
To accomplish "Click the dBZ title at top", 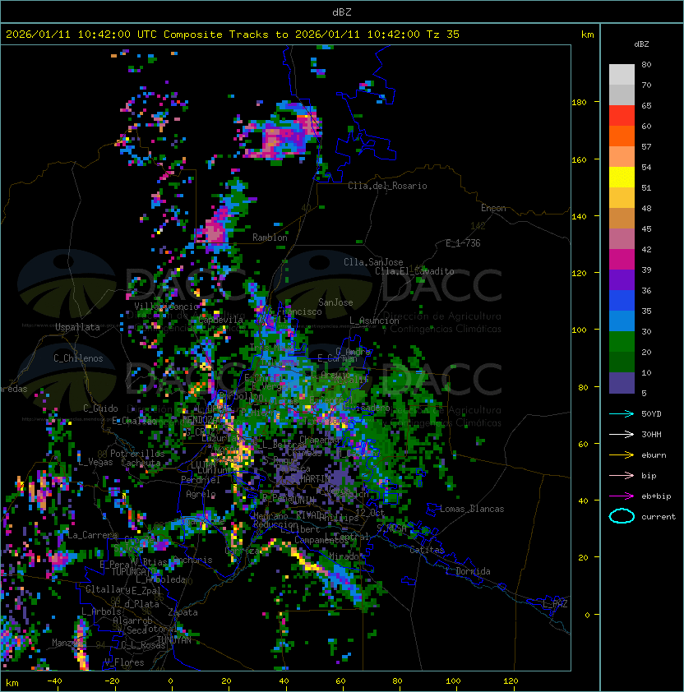I will 342,12.
